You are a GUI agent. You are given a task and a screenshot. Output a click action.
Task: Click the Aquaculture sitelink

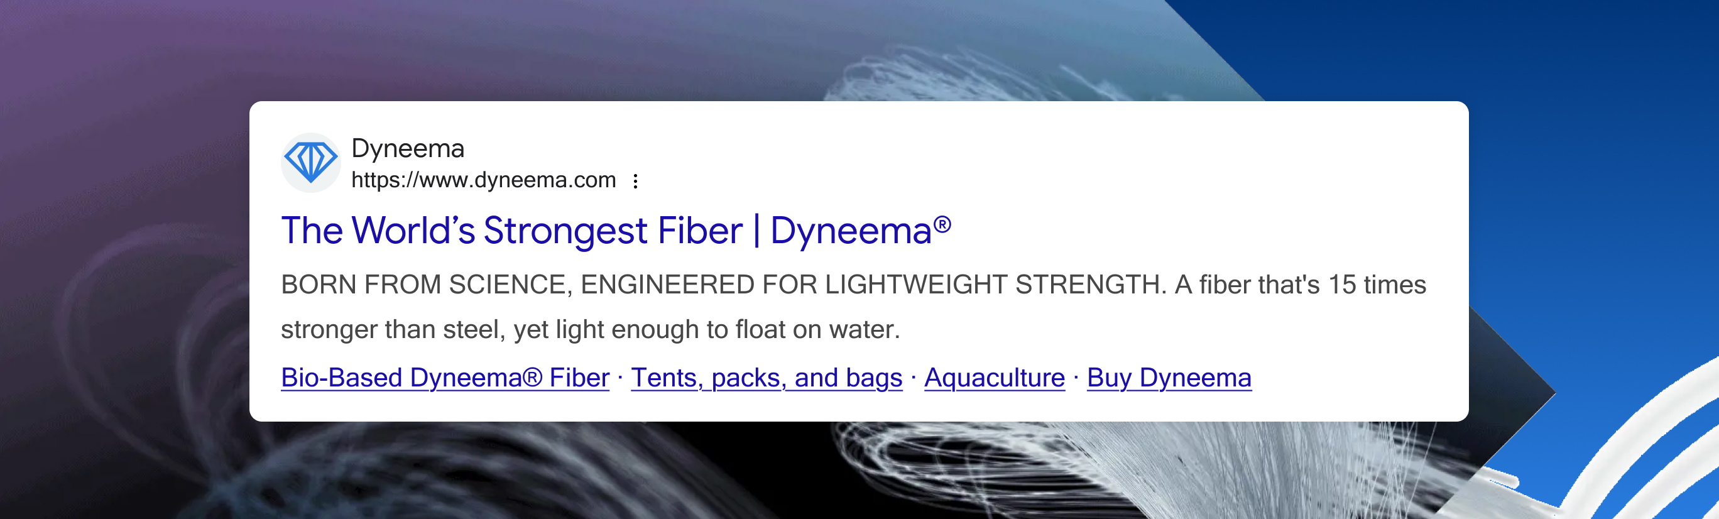[993, 378]
